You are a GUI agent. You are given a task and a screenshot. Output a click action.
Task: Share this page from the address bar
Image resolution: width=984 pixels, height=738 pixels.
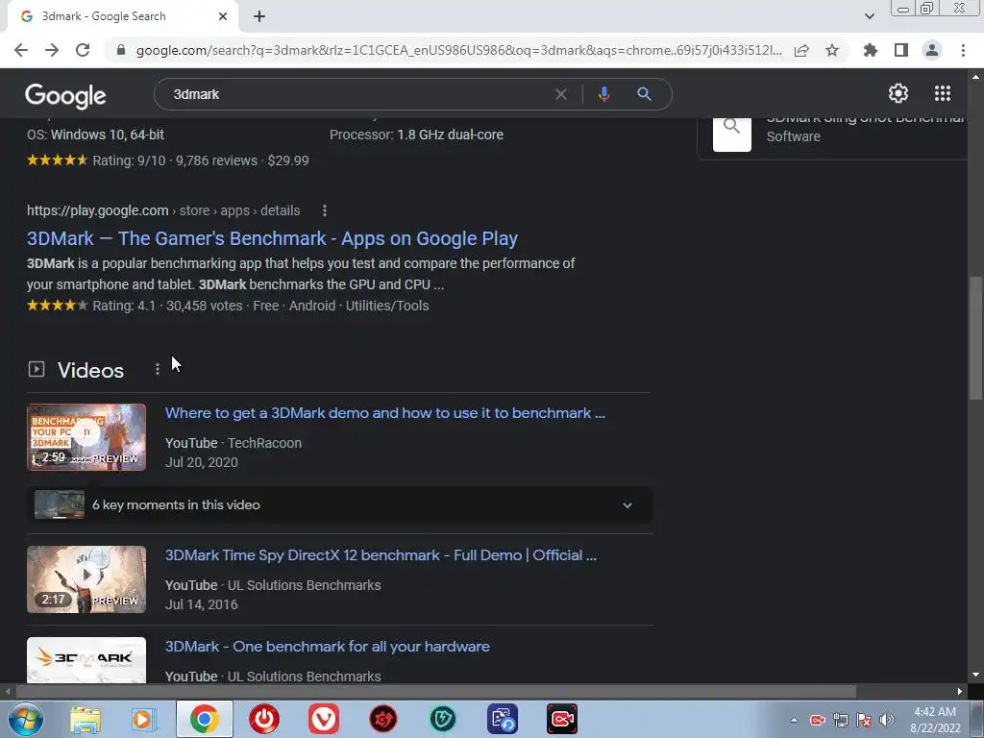(x=801, y=50)
